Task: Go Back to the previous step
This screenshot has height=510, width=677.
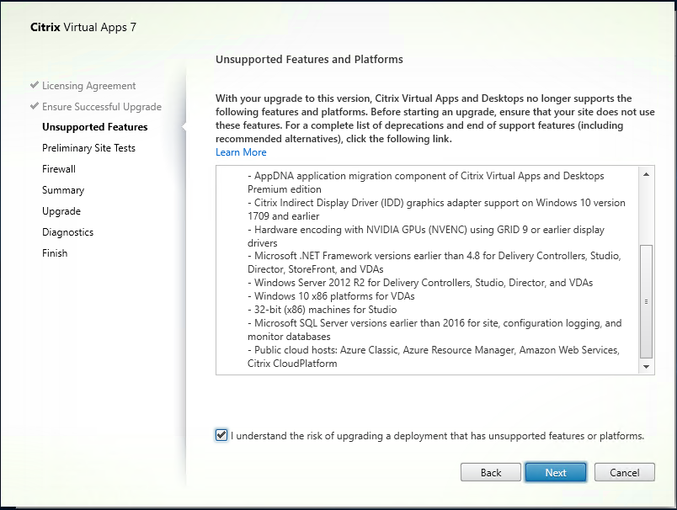Action: pyautogui.click(x=491, y=472)
